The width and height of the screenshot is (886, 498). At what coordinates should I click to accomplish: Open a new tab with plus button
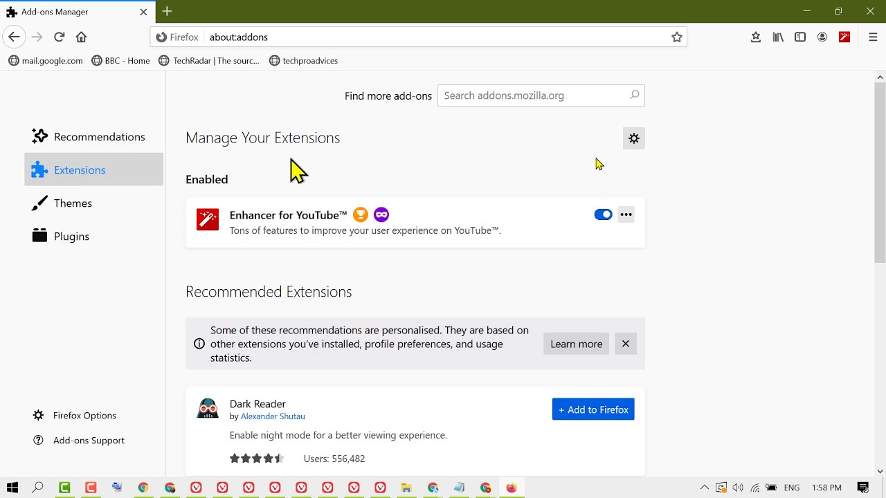pos(167,11)
